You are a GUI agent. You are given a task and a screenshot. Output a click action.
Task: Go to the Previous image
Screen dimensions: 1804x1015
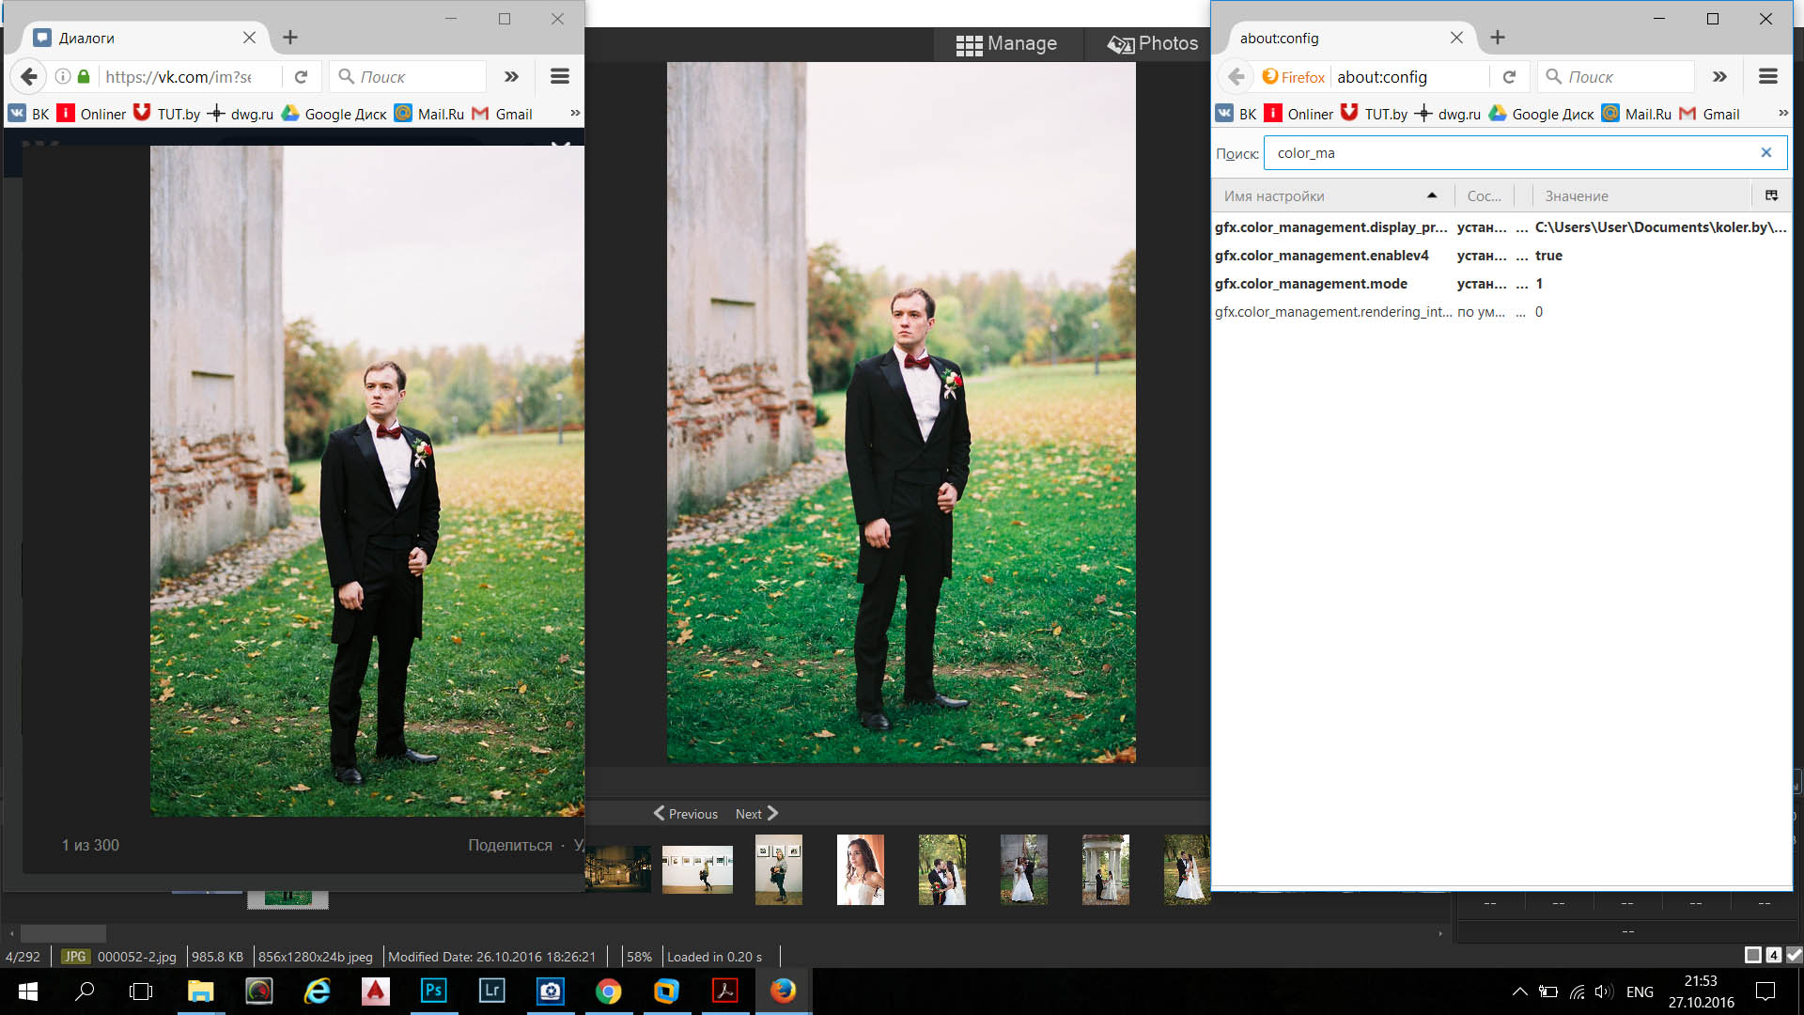[686, 814]
